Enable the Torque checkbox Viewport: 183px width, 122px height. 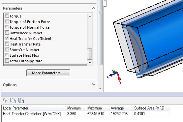click(7, 16)
